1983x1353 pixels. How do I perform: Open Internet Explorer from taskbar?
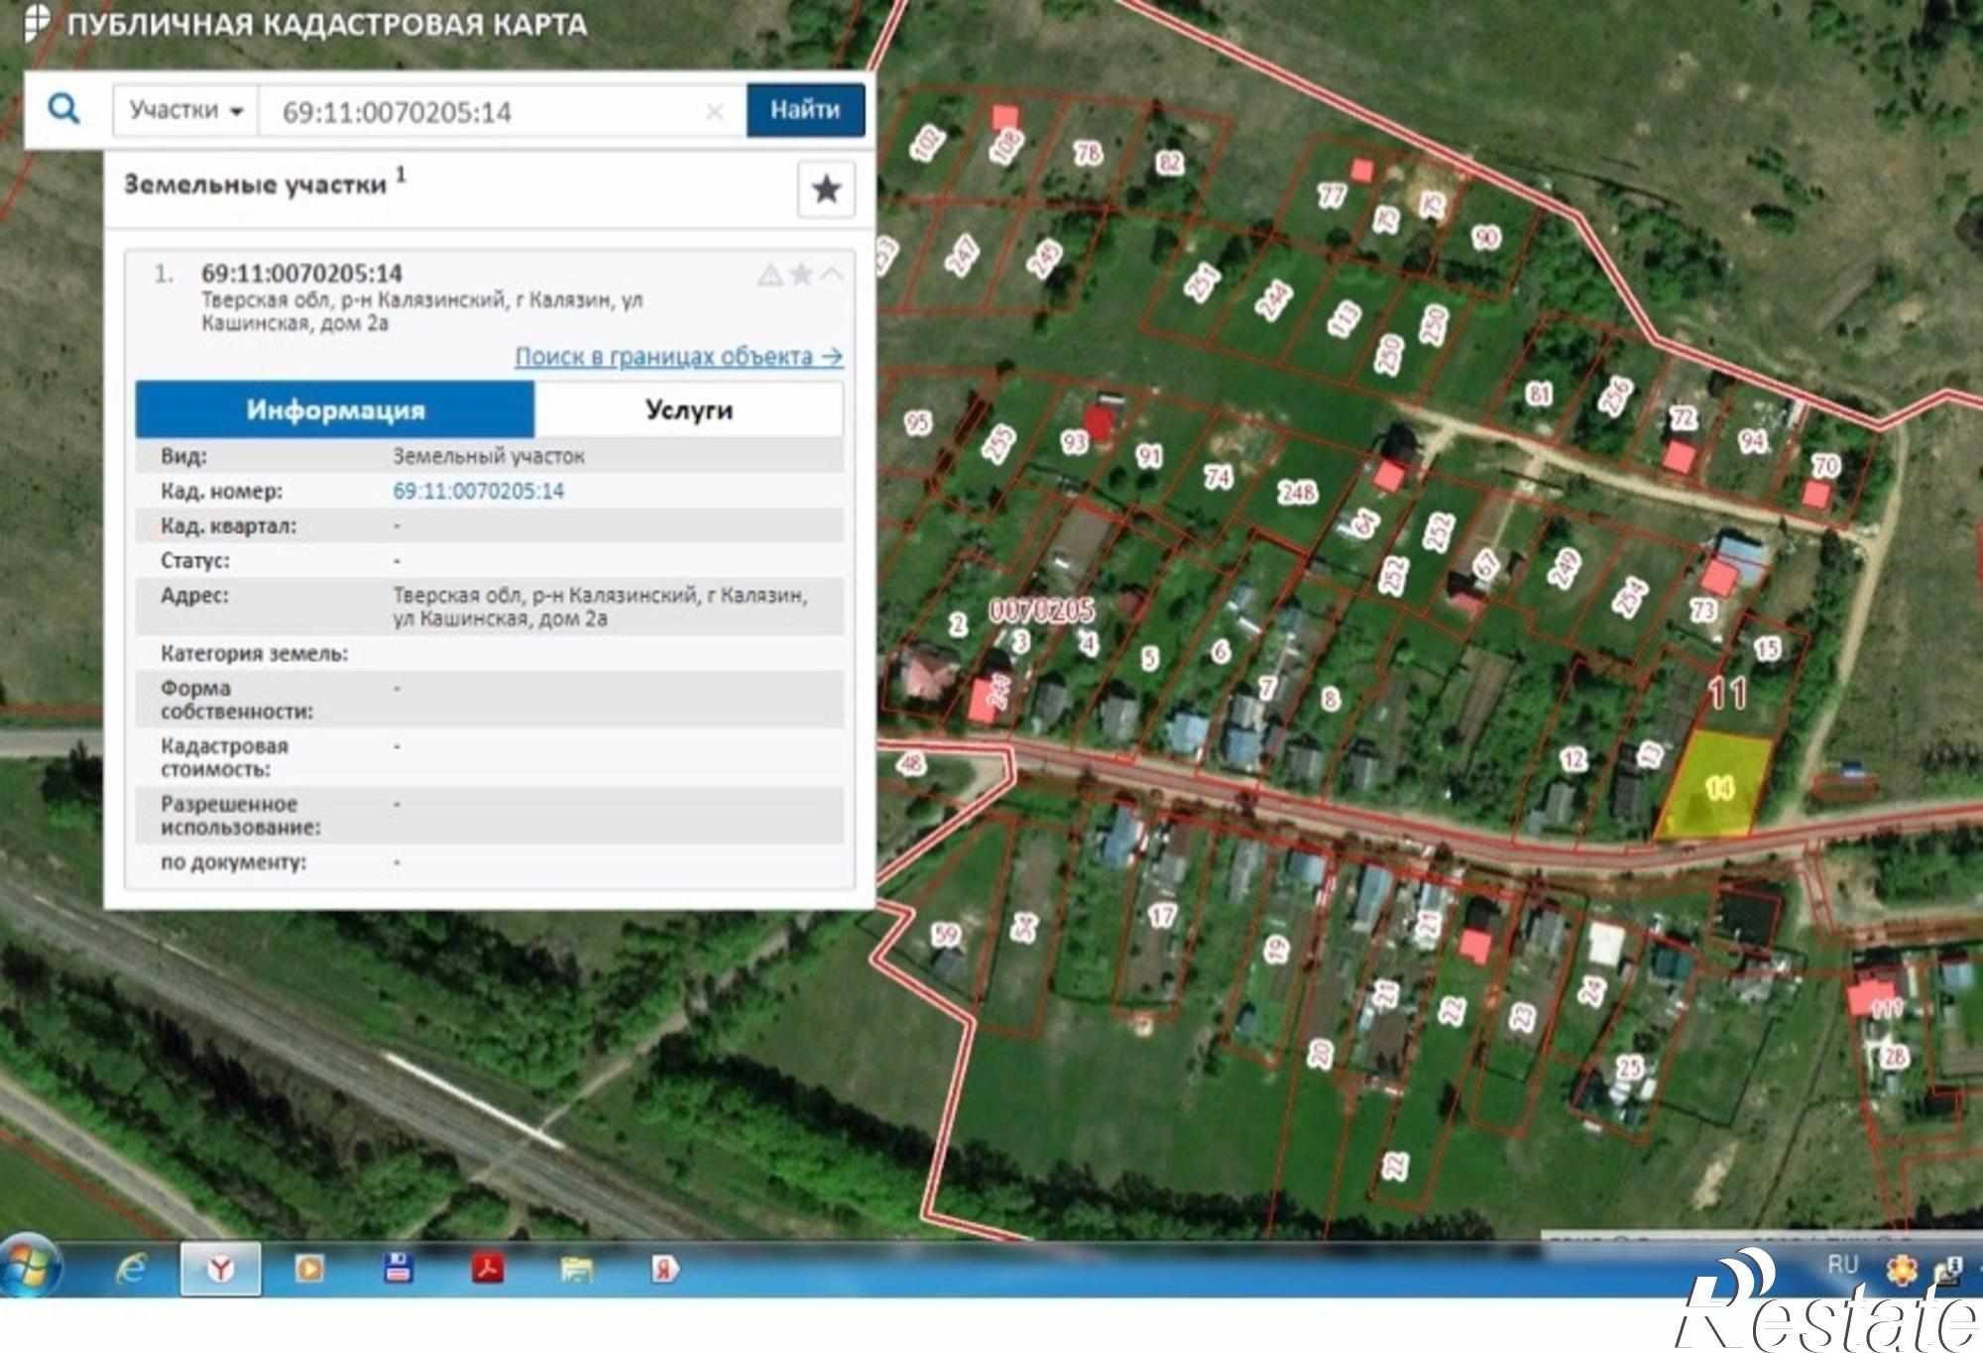coord(131,1268)
